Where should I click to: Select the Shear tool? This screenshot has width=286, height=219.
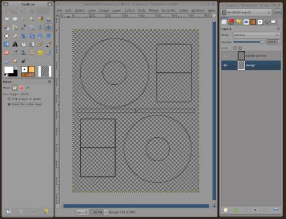[x=40, y=36]
